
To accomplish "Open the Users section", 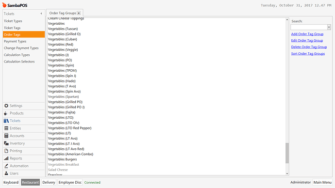I will coord(24,173).
